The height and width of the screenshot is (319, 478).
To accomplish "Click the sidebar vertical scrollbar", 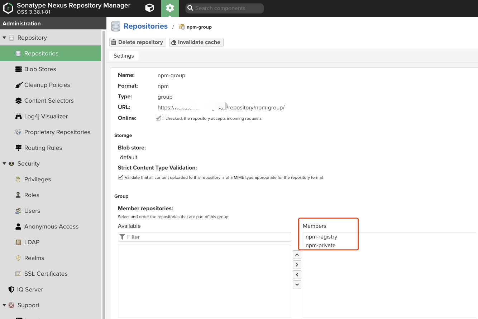I will tap(104, 174).
